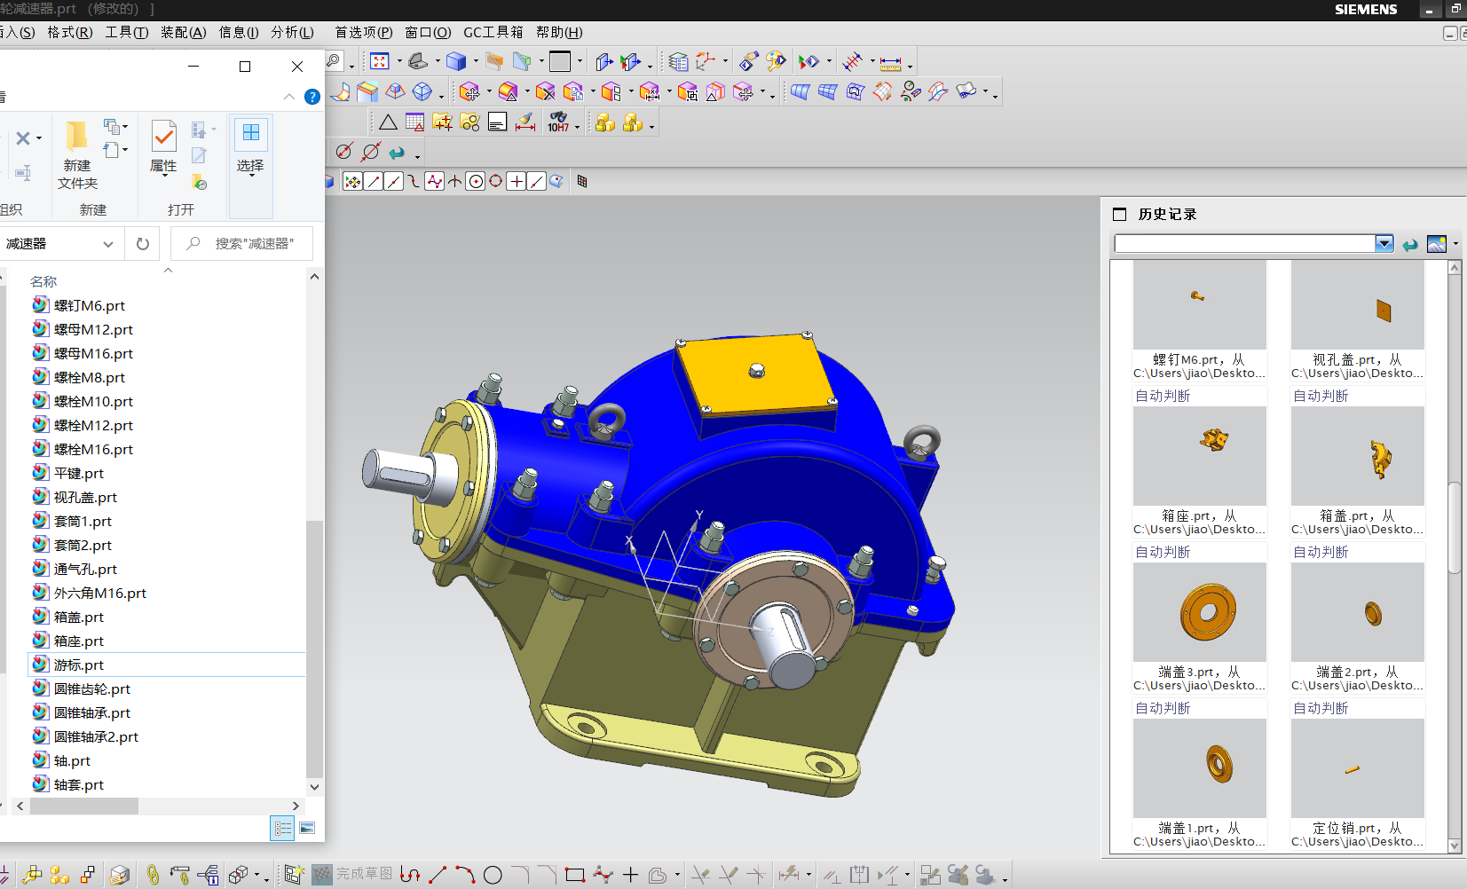Click the Fit view icon
Viewport: 1467px width, 889px height.
pos(380,61)
